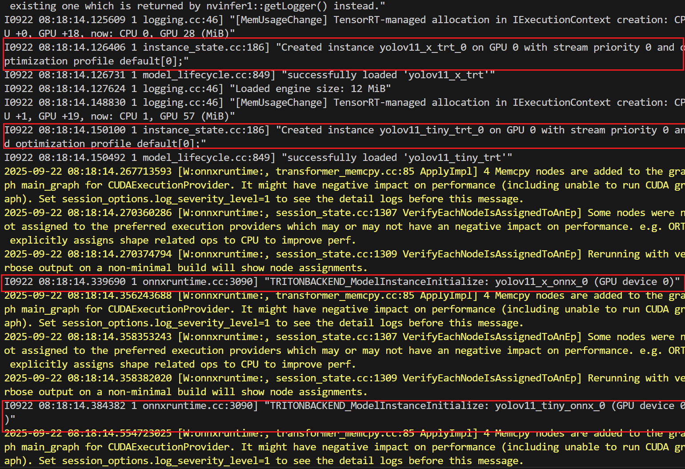Open session_state.cc:1307 at timestamp 08:18:14.270360286

click(x=336, y=213)
